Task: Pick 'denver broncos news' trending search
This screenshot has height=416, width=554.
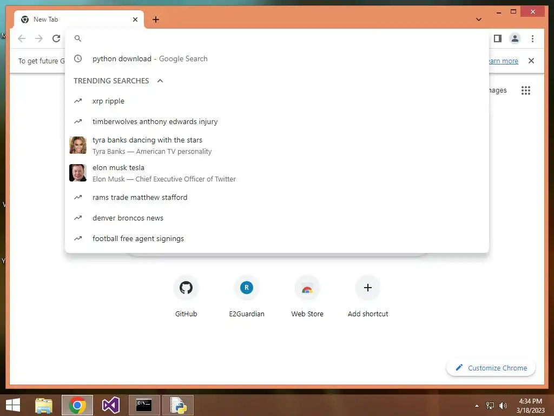Action: (x=277, y=218)
